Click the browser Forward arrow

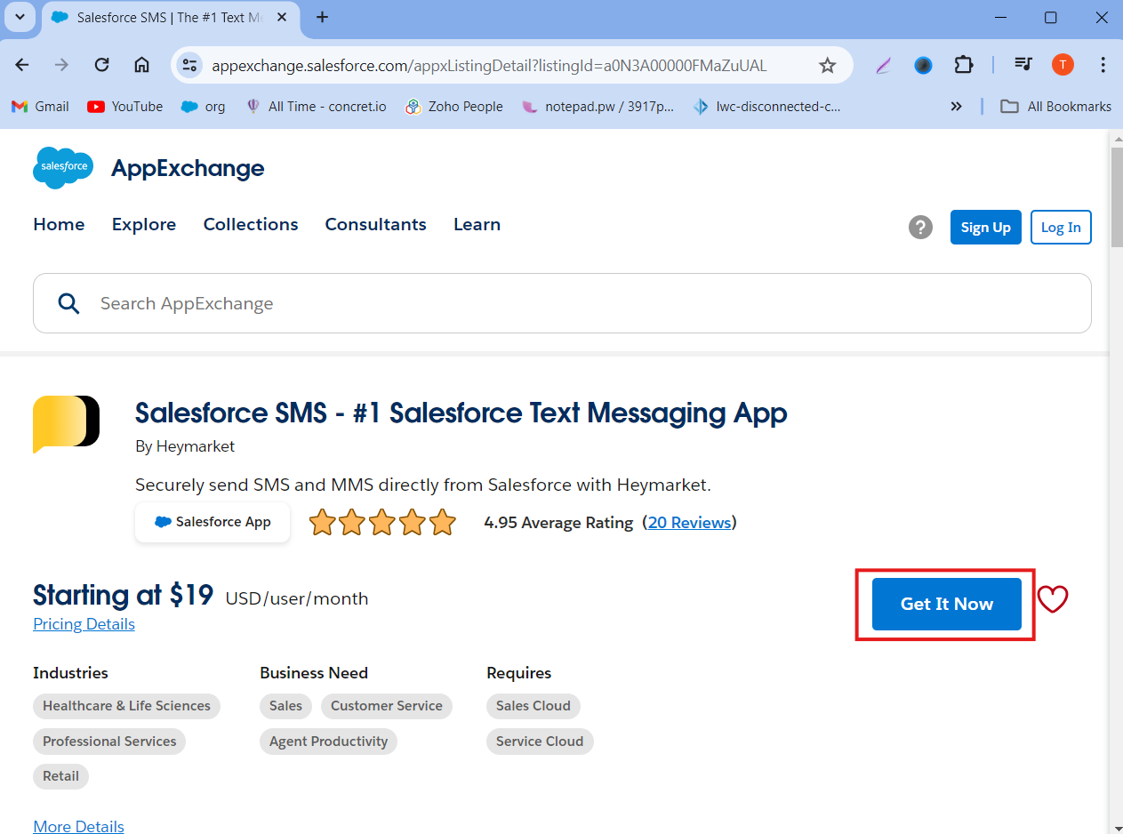pos(61,65)
